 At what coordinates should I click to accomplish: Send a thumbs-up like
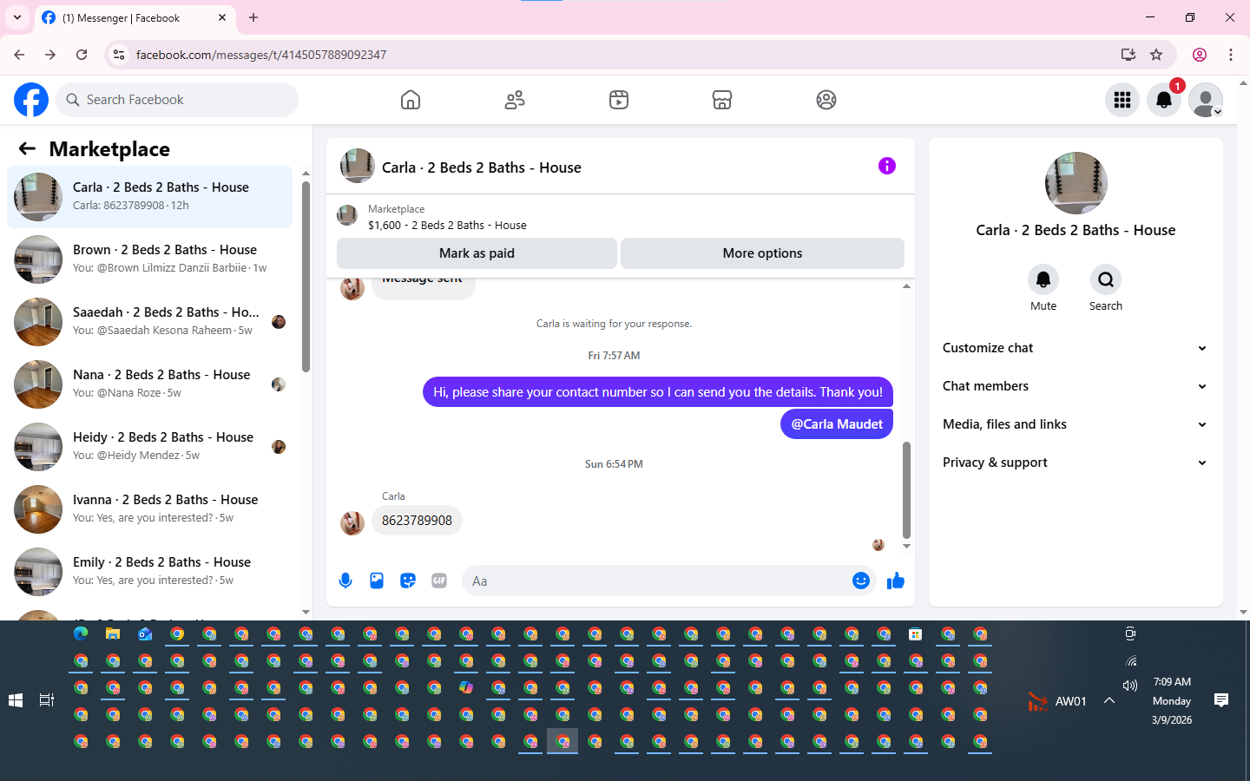(x=896, y=581)
